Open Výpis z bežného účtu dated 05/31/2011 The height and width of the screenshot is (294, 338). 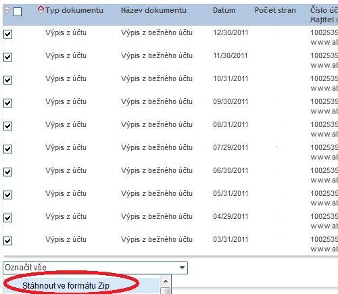click(157, 193)
